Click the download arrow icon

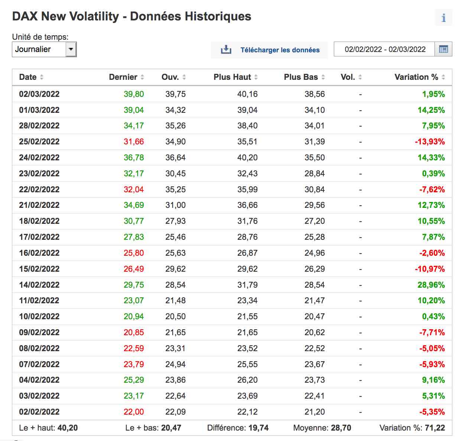point(226,50)
